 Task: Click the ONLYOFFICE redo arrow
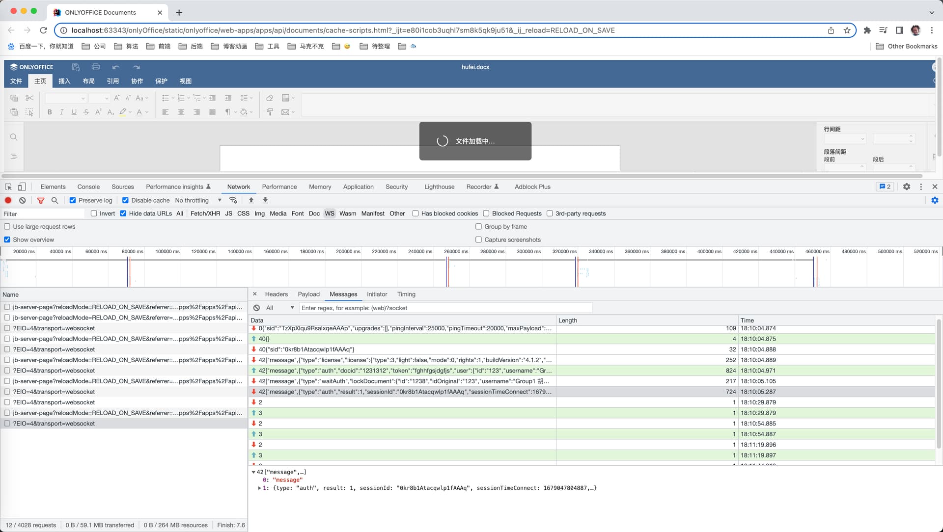136,67
